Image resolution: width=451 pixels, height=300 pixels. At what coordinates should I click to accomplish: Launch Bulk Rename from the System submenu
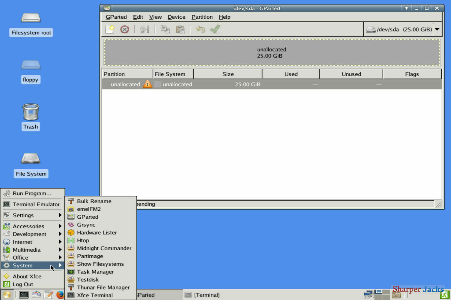point(101,201)
